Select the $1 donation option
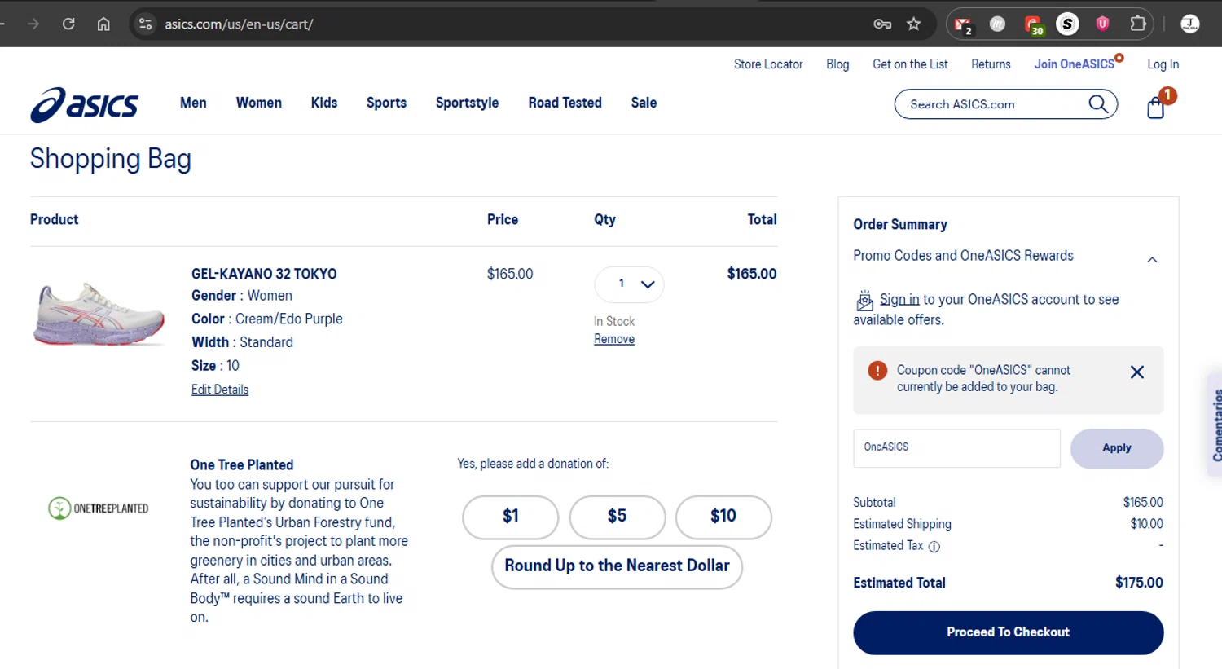Screen dimensions: 1222x669 point(510,517)
